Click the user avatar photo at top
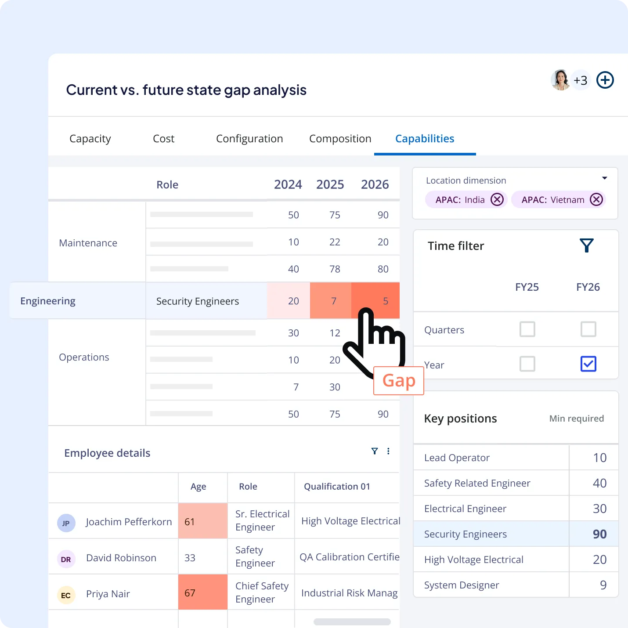Viewport: 628px width, 628px height. (560, 80)
